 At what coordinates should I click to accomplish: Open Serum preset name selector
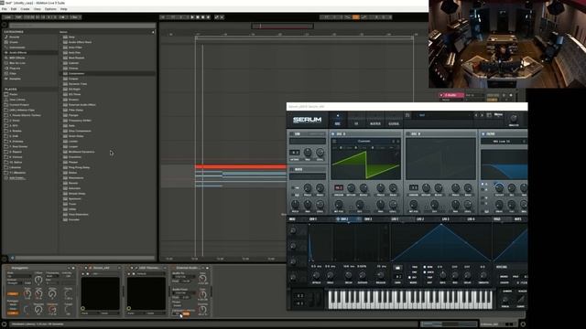pyautogui.click(x=441, y=115)
